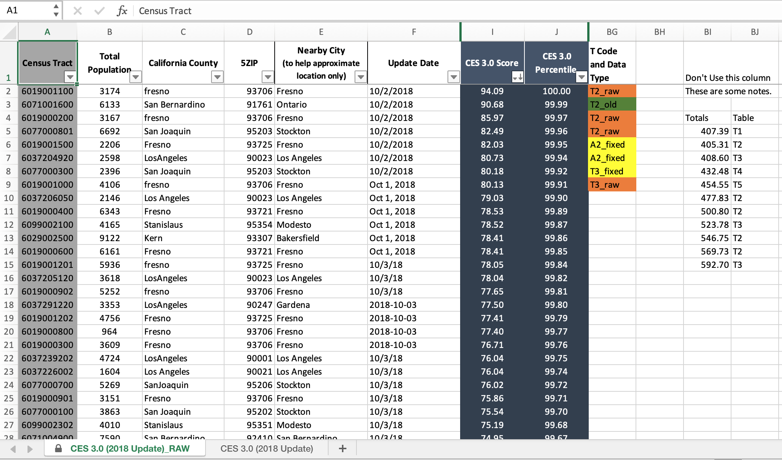Open Census Tract filter dropdown
The height and width of the screenshot is (460, 782).
pyautogui.click(x=70, y=77)
